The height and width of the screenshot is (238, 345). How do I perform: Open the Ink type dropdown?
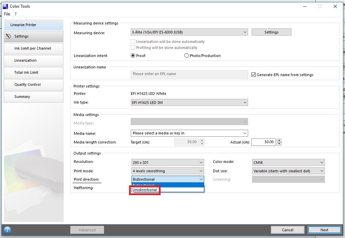tap(189, 103)
